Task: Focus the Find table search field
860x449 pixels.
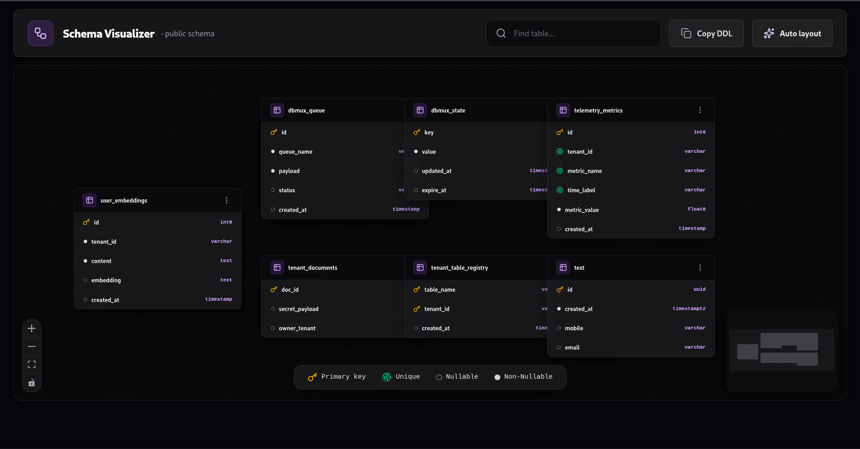Action: (x=573, y=34)
